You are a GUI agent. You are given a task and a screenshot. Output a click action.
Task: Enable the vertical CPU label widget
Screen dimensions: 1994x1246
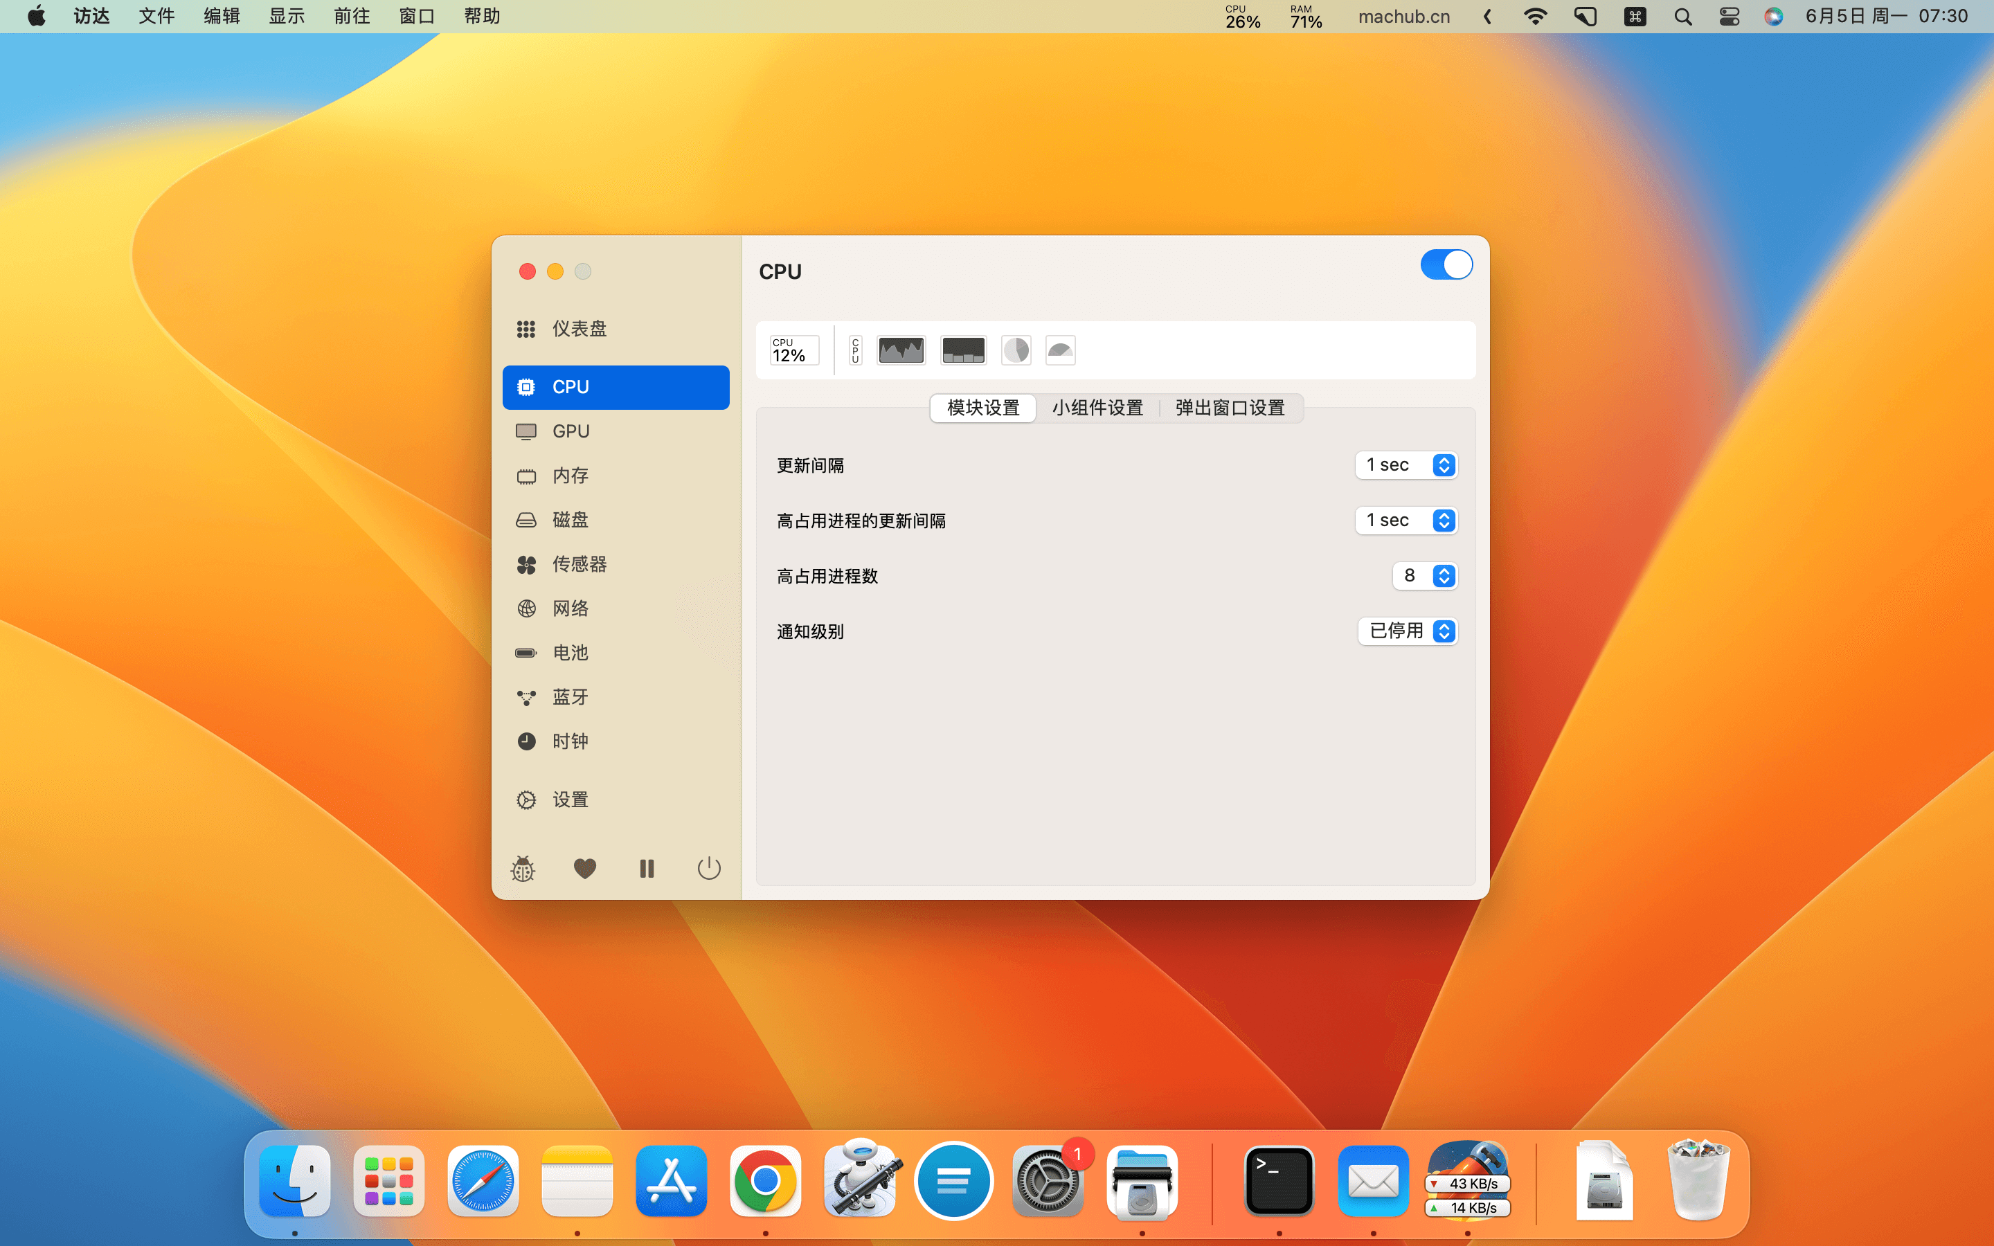point(855,350)
